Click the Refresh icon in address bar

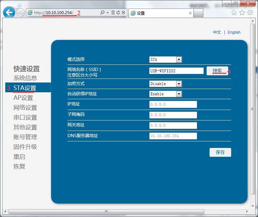(118, 12)
